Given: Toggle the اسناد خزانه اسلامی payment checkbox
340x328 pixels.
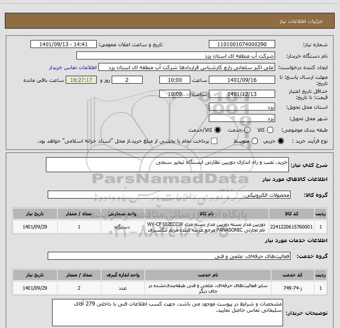Looking at the screenshot, I should (x=214, y=141).
